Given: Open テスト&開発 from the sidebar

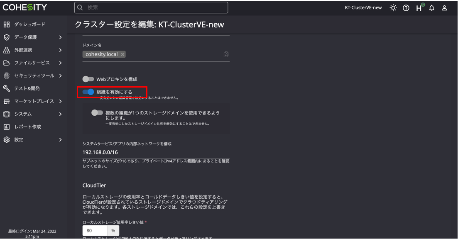Looking at the screenshot, I should [27, 88].
